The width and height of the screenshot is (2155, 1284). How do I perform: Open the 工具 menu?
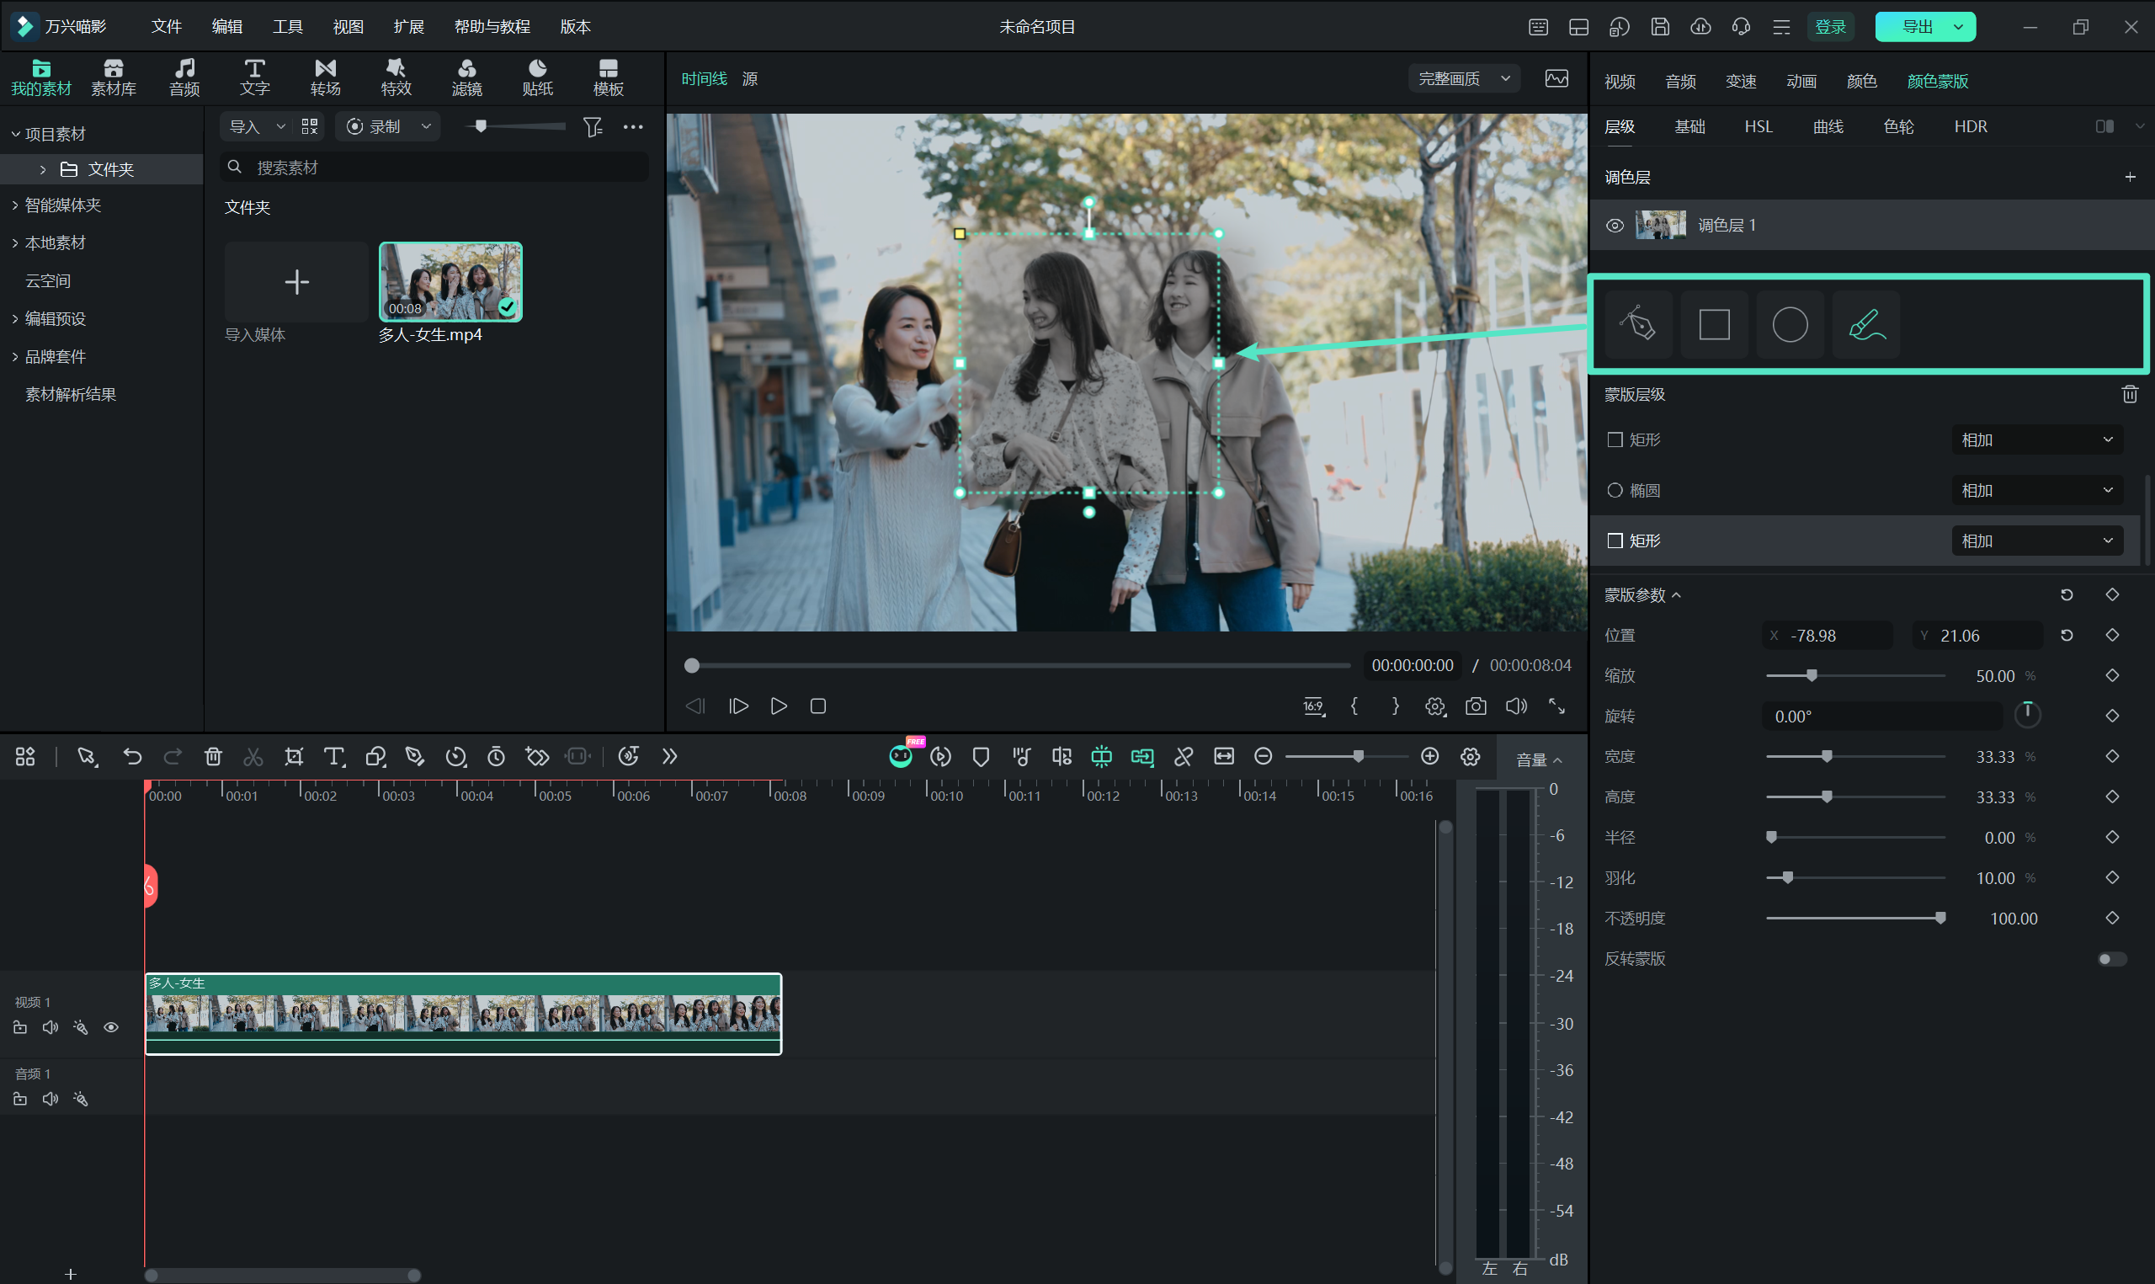[287, 26]
